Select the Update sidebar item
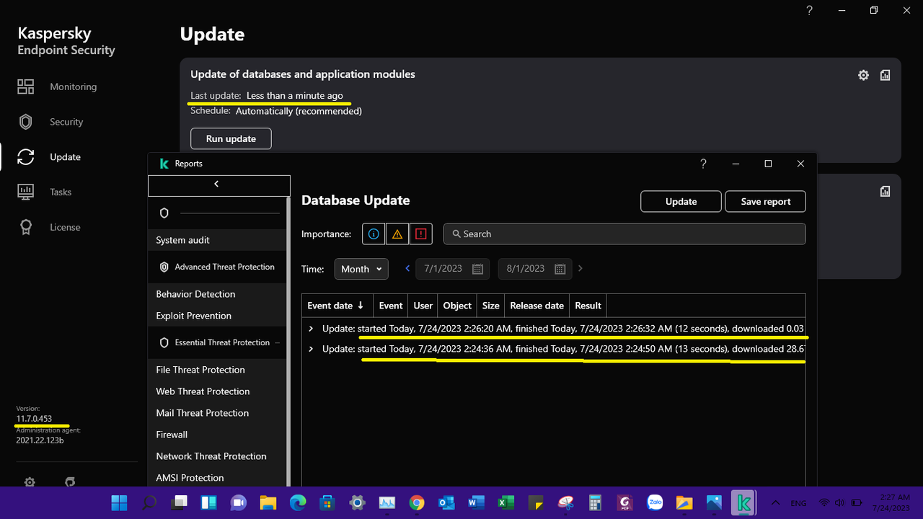The image size is (923, 519). 49,157
